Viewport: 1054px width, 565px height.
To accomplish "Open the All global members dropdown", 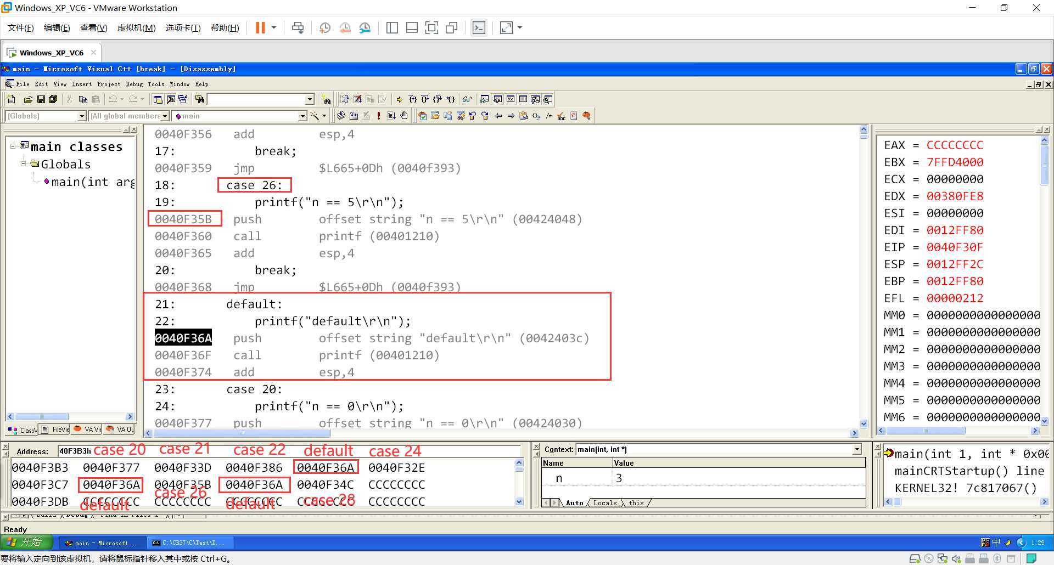I will coord(165,116).
